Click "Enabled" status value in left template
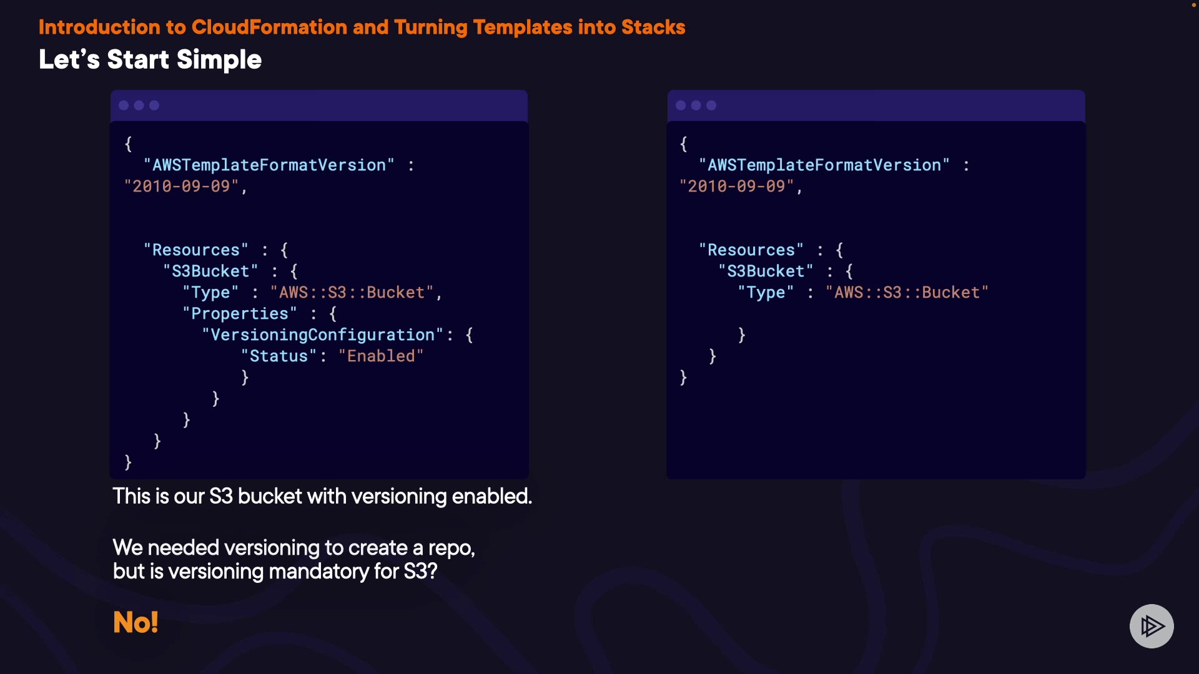 (381, 356)
